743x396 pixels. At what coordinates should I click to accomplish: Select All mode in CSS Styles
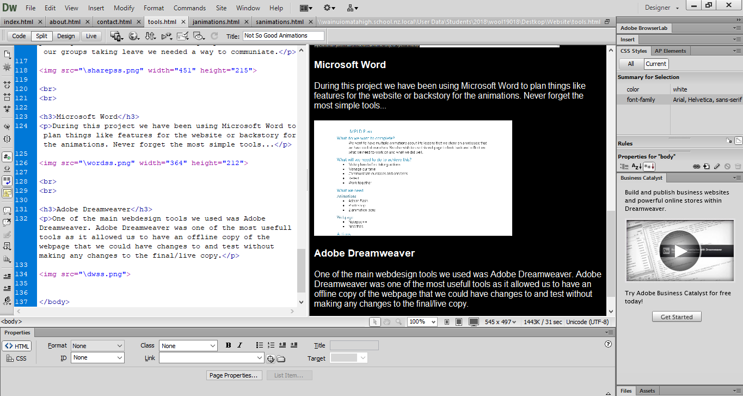coord(631,64)
